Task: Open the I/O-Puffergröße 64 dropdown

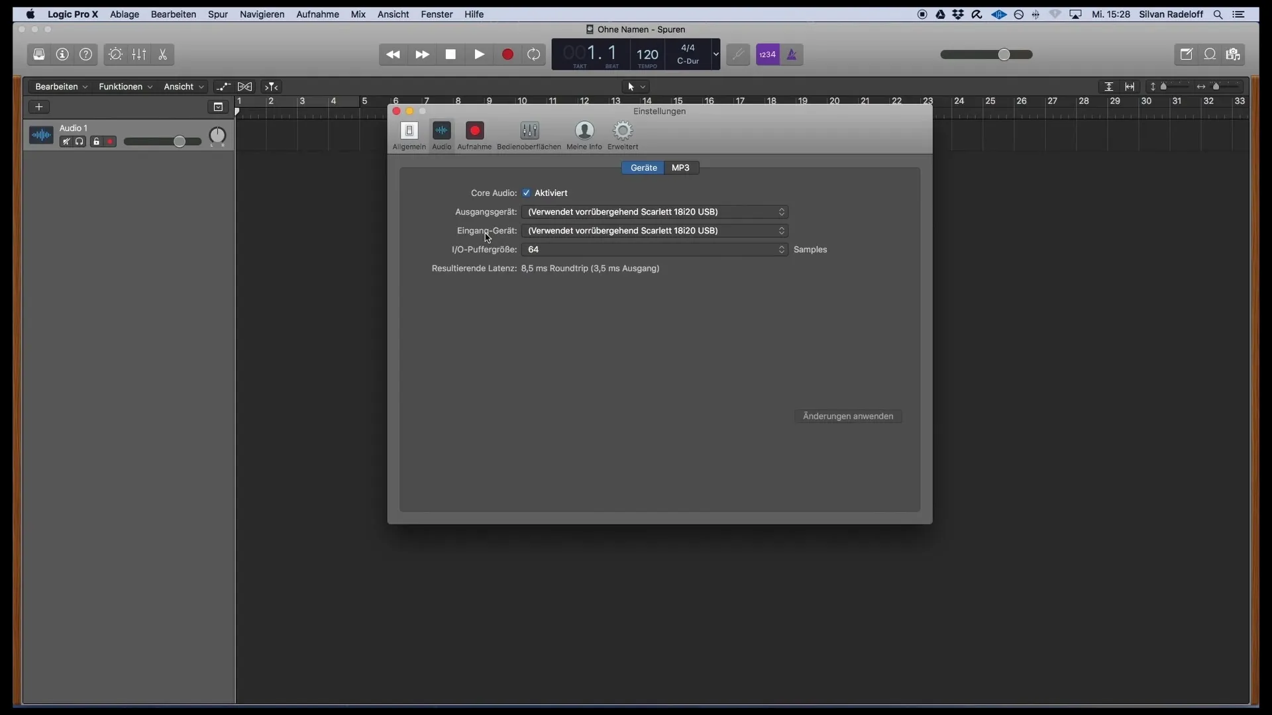Action: tap(655, 250)
